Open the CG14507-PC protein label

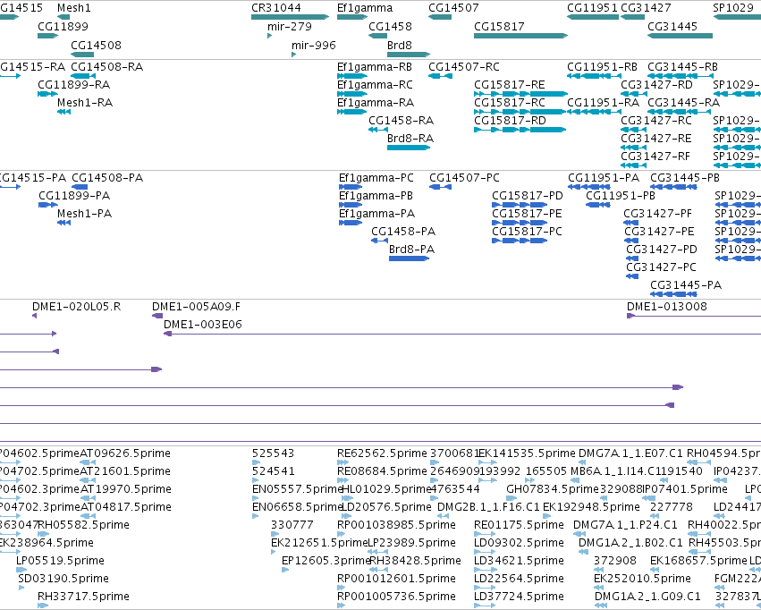pyautogui.click(x=464, y=178)
